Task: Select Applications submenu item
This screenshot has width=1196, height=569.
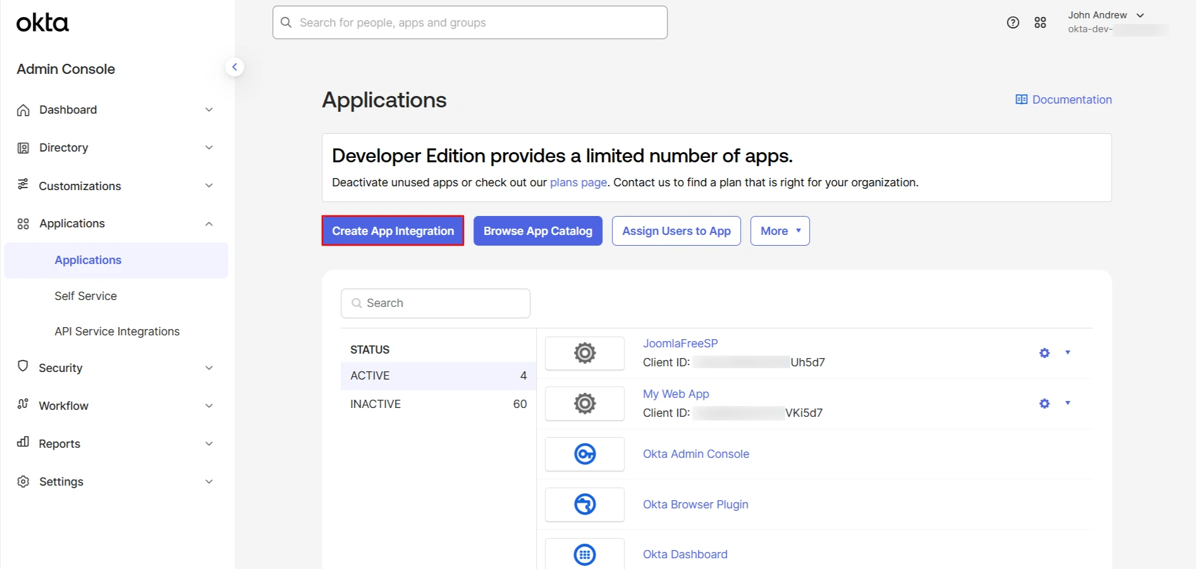Action: [116, 260]
